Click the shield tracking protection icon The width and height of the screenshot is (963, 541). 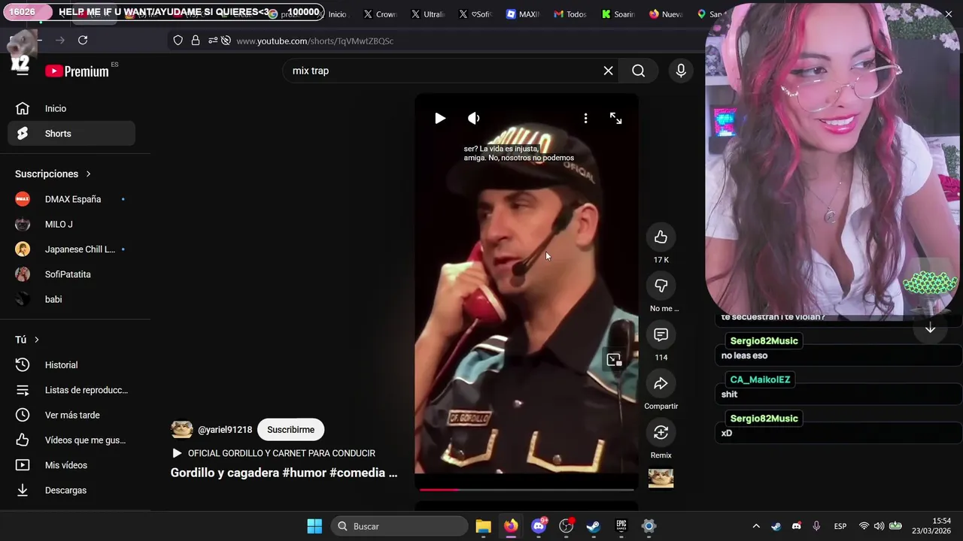click(178, 41)
